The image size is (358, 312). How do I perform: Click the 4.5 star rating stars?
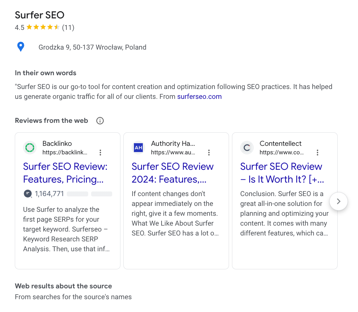click(x=43, y=28)
